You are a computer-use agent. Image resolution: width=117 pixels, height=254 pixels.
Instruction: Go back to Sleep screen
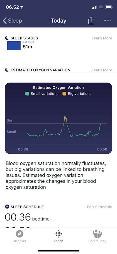point(13,21)
